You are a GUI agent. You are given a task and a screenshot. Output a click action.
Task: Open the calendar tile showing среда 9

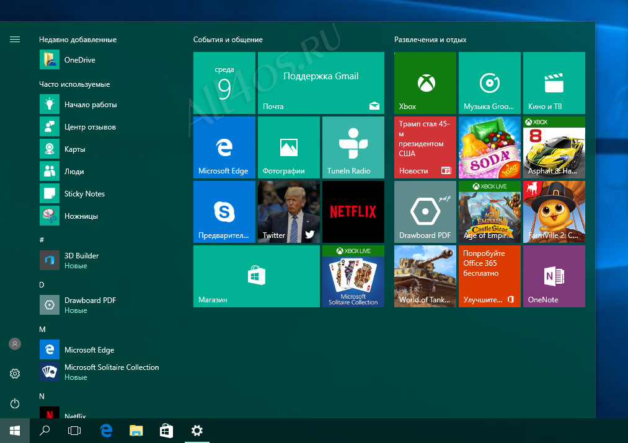click(x=224, y=83)
